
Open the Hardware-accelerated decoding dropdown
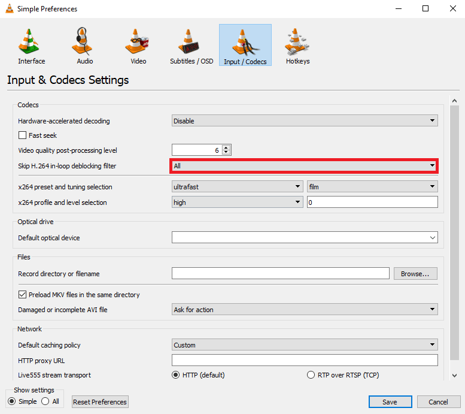(x=305, y=120)
